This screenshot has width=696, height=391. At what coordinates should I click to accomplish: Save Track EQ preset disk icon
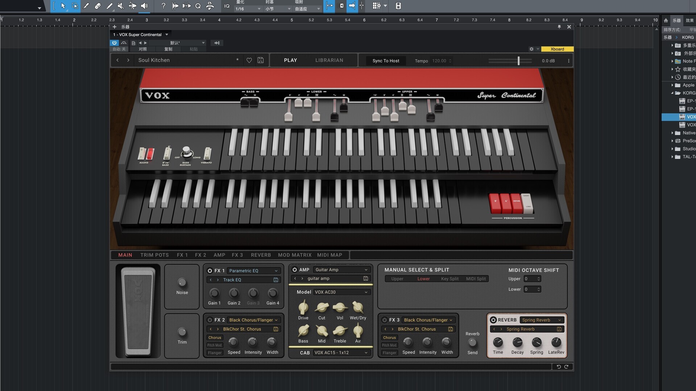click(276, 280)
